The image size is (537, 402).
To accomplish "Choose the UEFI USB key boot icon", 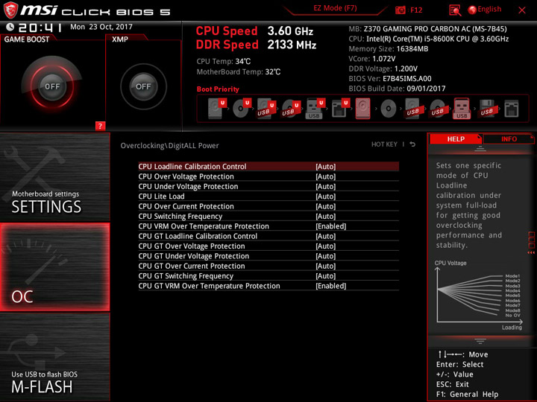I will [315, 109].
